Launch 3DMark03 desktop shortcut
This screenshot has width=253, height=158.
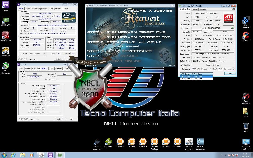(120, 143)
